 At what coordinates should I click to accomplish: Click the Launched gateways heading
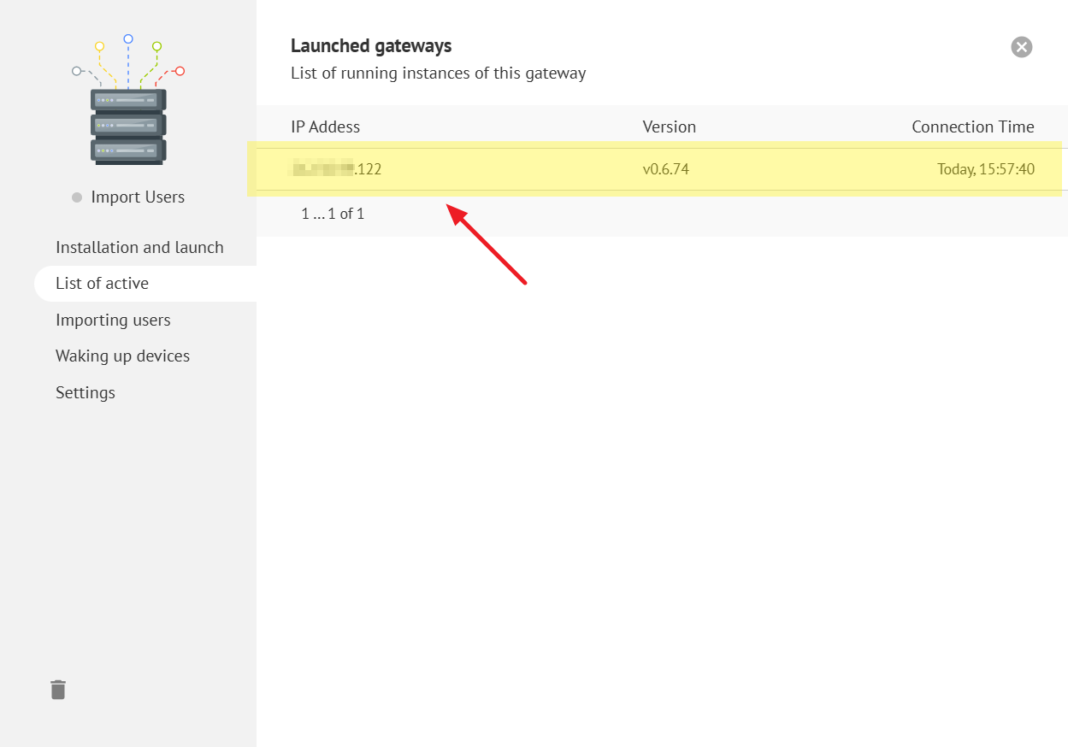[371, 46]
